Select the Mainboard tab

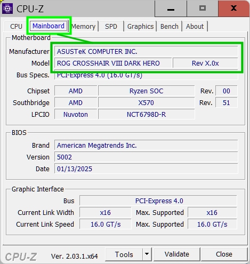coord(49,26)
